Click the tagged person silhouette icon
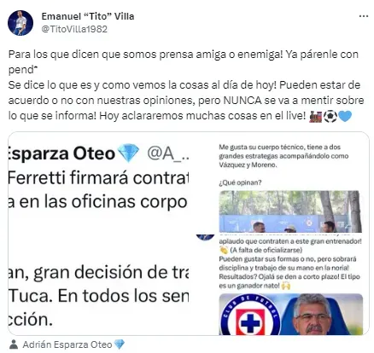This screenshot has height=353, width=374. tap(14, 344)
